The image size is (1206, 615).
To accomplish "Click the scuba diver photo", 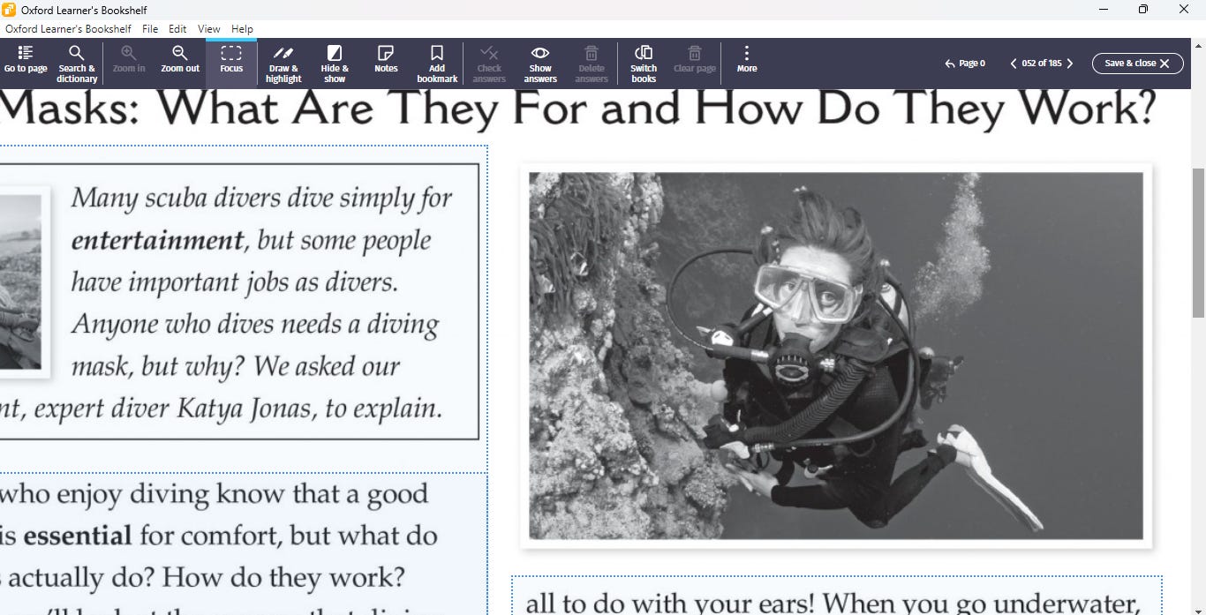I will point(835,356).
